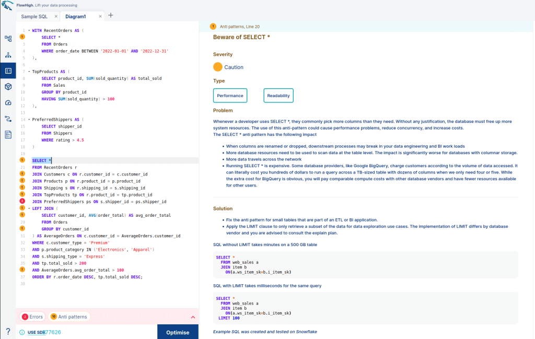Click first example SQL code block
This screenshot has height=339, width=535.
coord(365,265)
